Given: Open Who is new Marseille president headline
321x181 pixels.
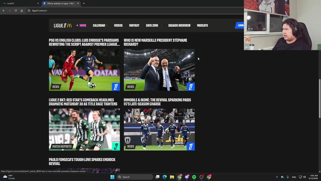Looking at the screenshot, I should [155, 42].
